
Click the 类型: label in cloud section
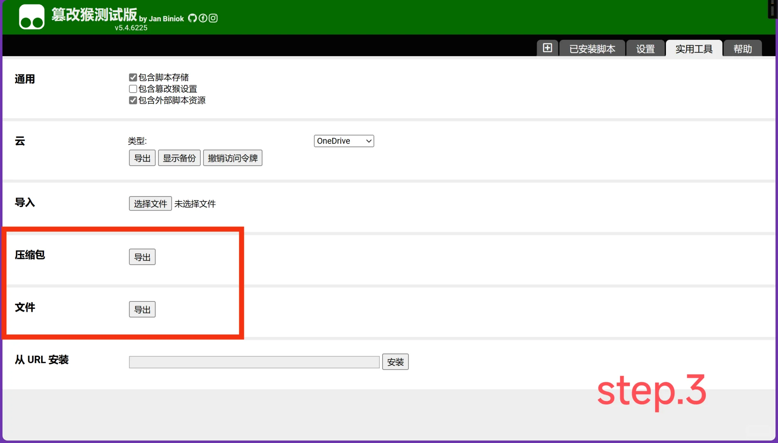coord(137,141)
